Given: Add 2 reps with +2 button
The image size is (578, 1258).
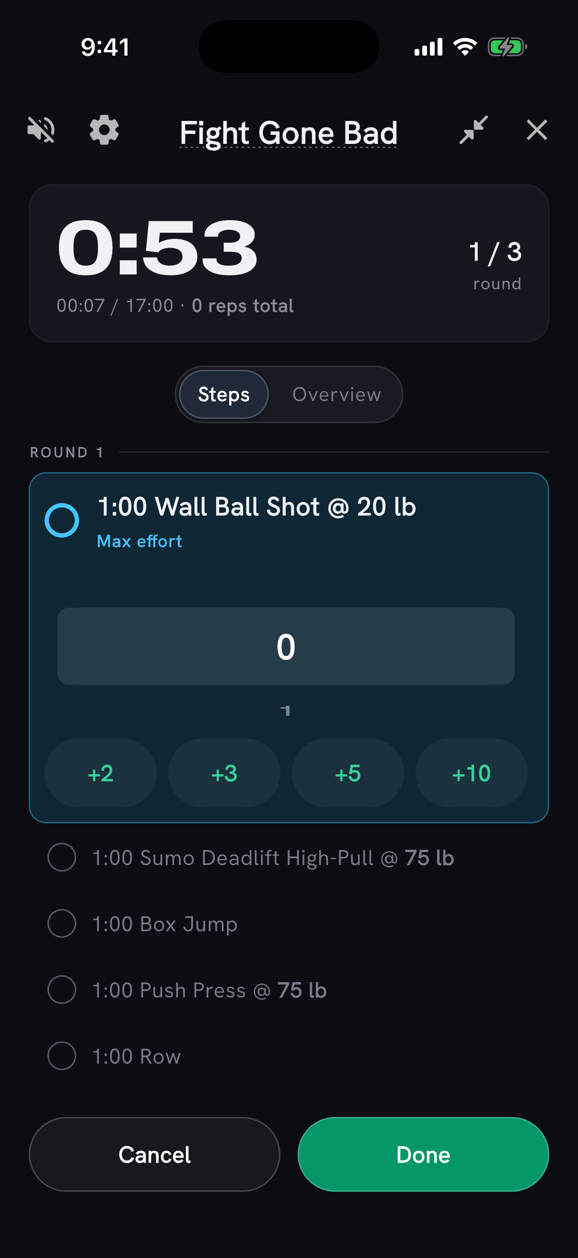Looking at the screenshot, I should click(101, 773).
